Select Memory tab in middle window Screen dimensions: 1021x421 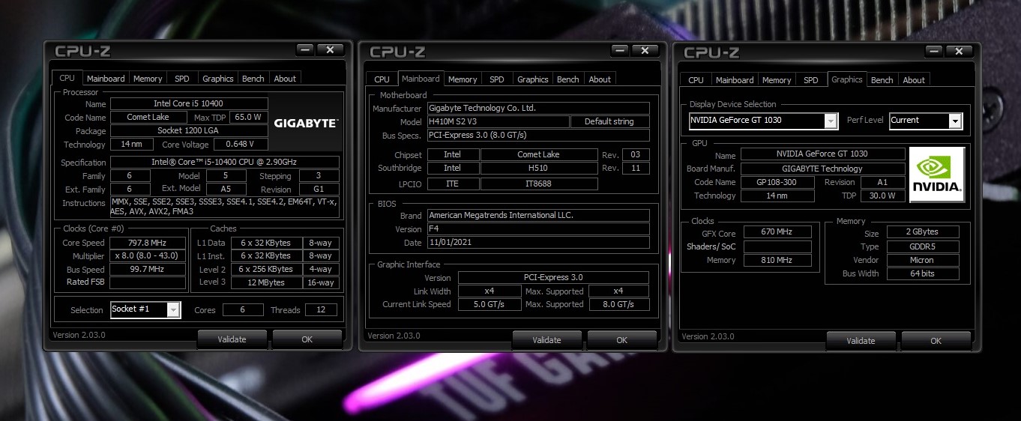point(463,79)
